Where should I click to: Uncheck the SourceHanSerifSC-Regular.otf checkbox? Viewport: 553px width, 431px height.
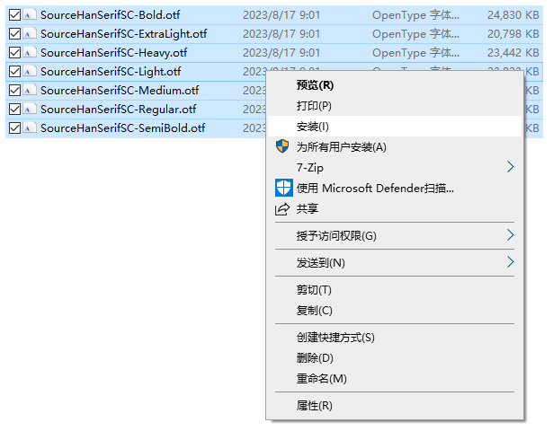pos(13,110)
